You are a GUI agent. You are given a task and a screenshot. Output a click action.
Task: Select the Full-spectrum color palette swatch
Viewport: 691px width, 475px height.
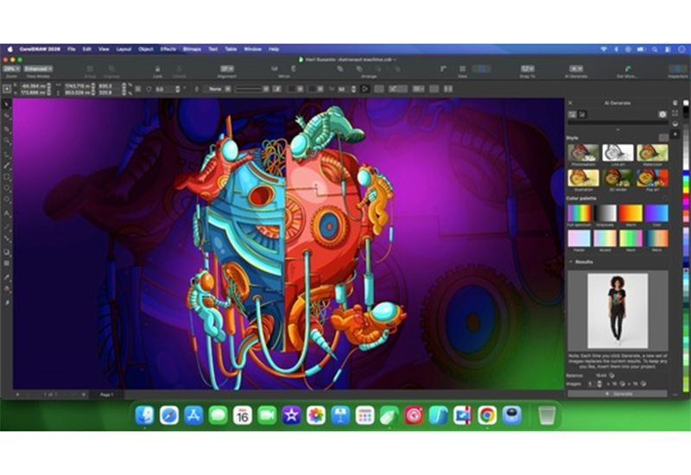point(579,212)
